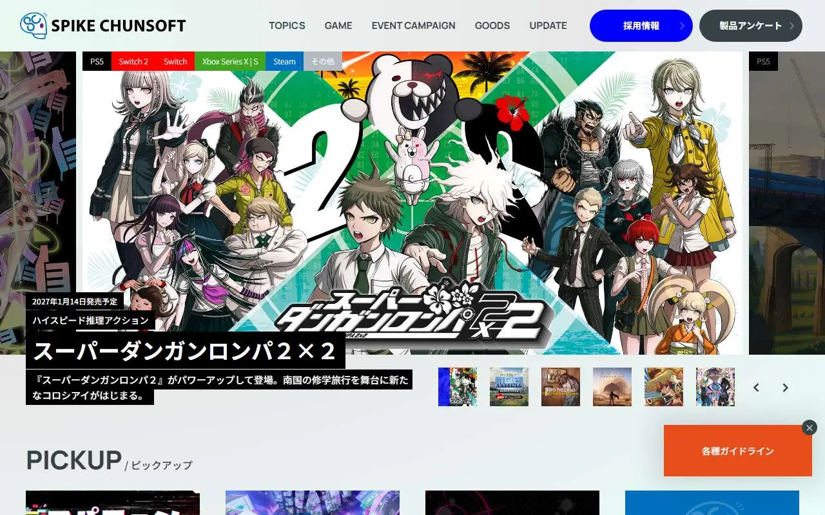Click the スーパーダンガンロンパ2×2 title headline
The width and height of the screenshot is (825, 515).
[x=186, y=351]
